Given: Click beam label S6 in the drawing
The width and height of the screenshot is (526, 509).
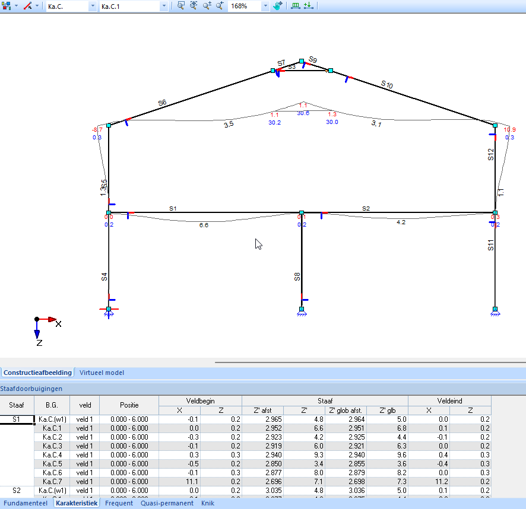Looking at the screenshot, I should pos(162,103).
